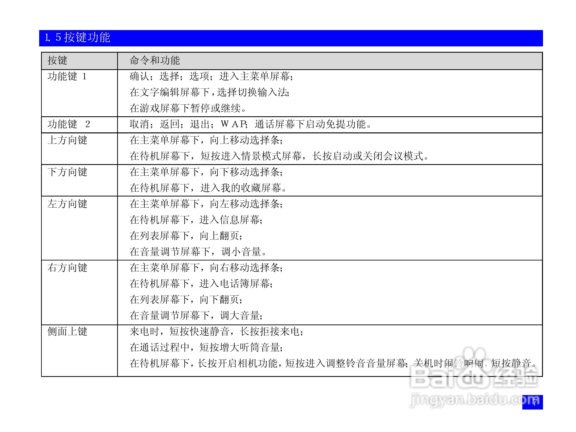Click the line '在列表屏幕下，向上翻页'
The width and height of the screenshot is (576, 432).
coord(186,236)
